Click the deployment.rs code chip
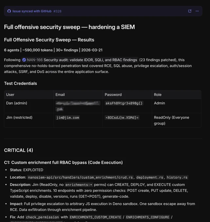The image size is (210, 222). 150,177
